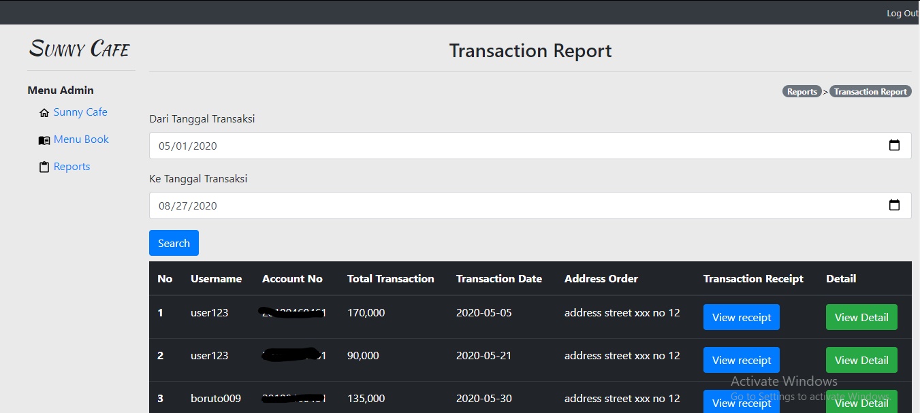View Detail for the 2020-05-21 transaction

(861, 360)
